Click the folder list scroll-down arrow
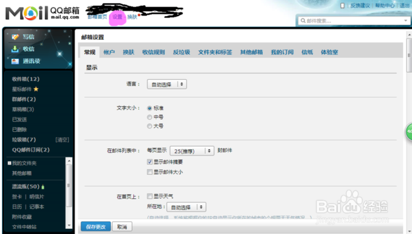Viewport: 412px width, 234px height. [x=69, y=226]
